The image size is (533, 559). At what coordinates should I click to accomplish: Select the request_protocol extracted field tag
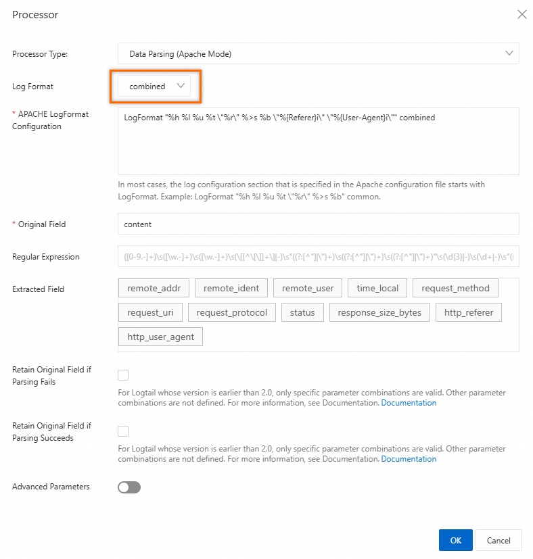232,312
